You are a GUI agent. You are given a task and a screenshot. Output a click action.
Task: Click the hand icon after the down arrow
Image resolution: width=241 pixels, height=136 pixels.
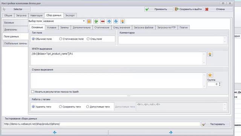pyautogui.click(x=122, y=21)
